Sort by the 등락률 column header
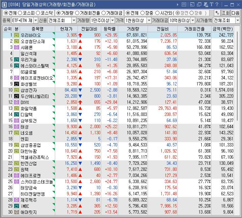 [109, 29]
